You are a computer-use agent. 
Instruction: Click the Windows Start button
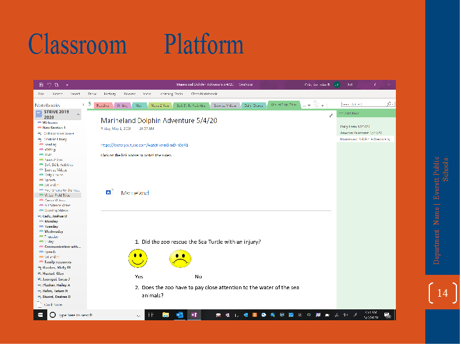[x=40, y=315]
